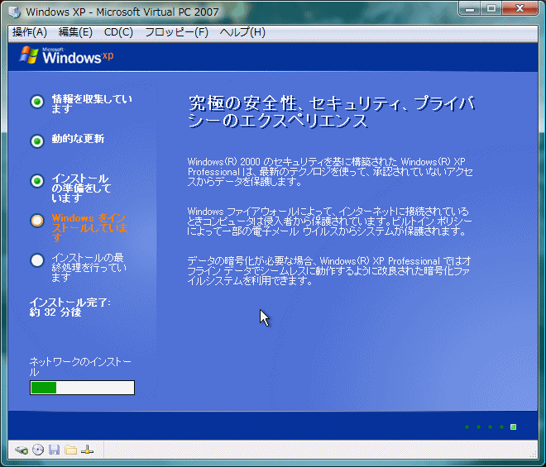Screen dimensions: 546x467
Task: Open the CD(C) menu
Action: pyautogui.click(x=118, y=32)
